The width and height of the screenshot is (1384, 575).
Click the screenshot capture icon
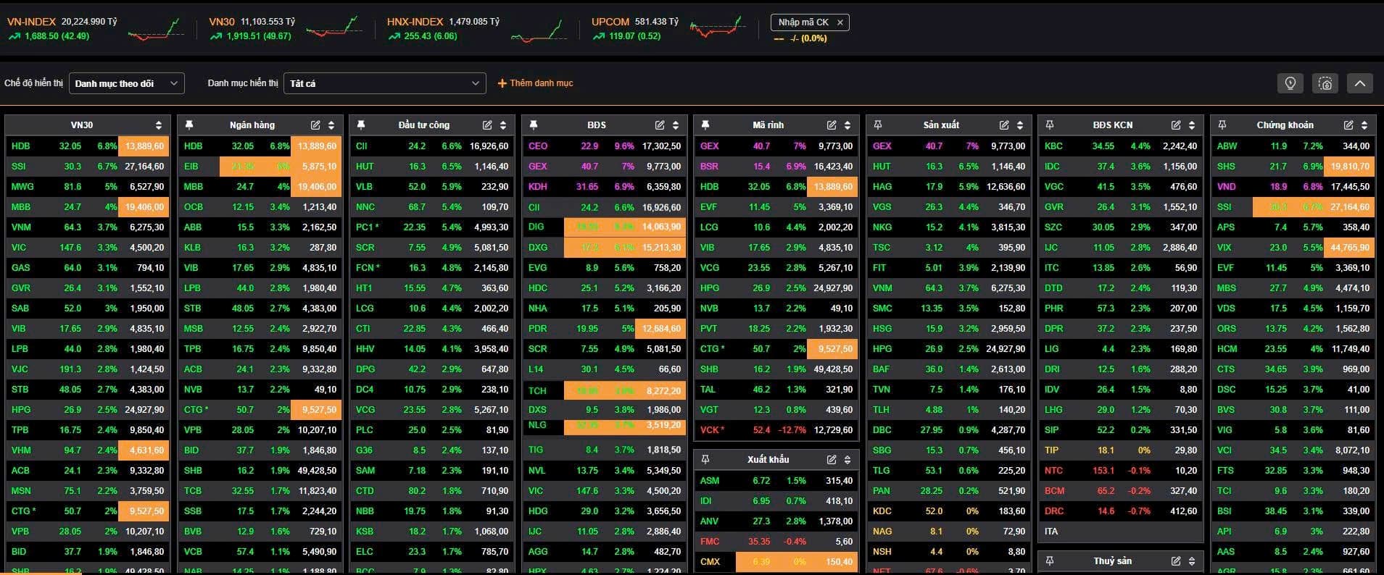1325,83
